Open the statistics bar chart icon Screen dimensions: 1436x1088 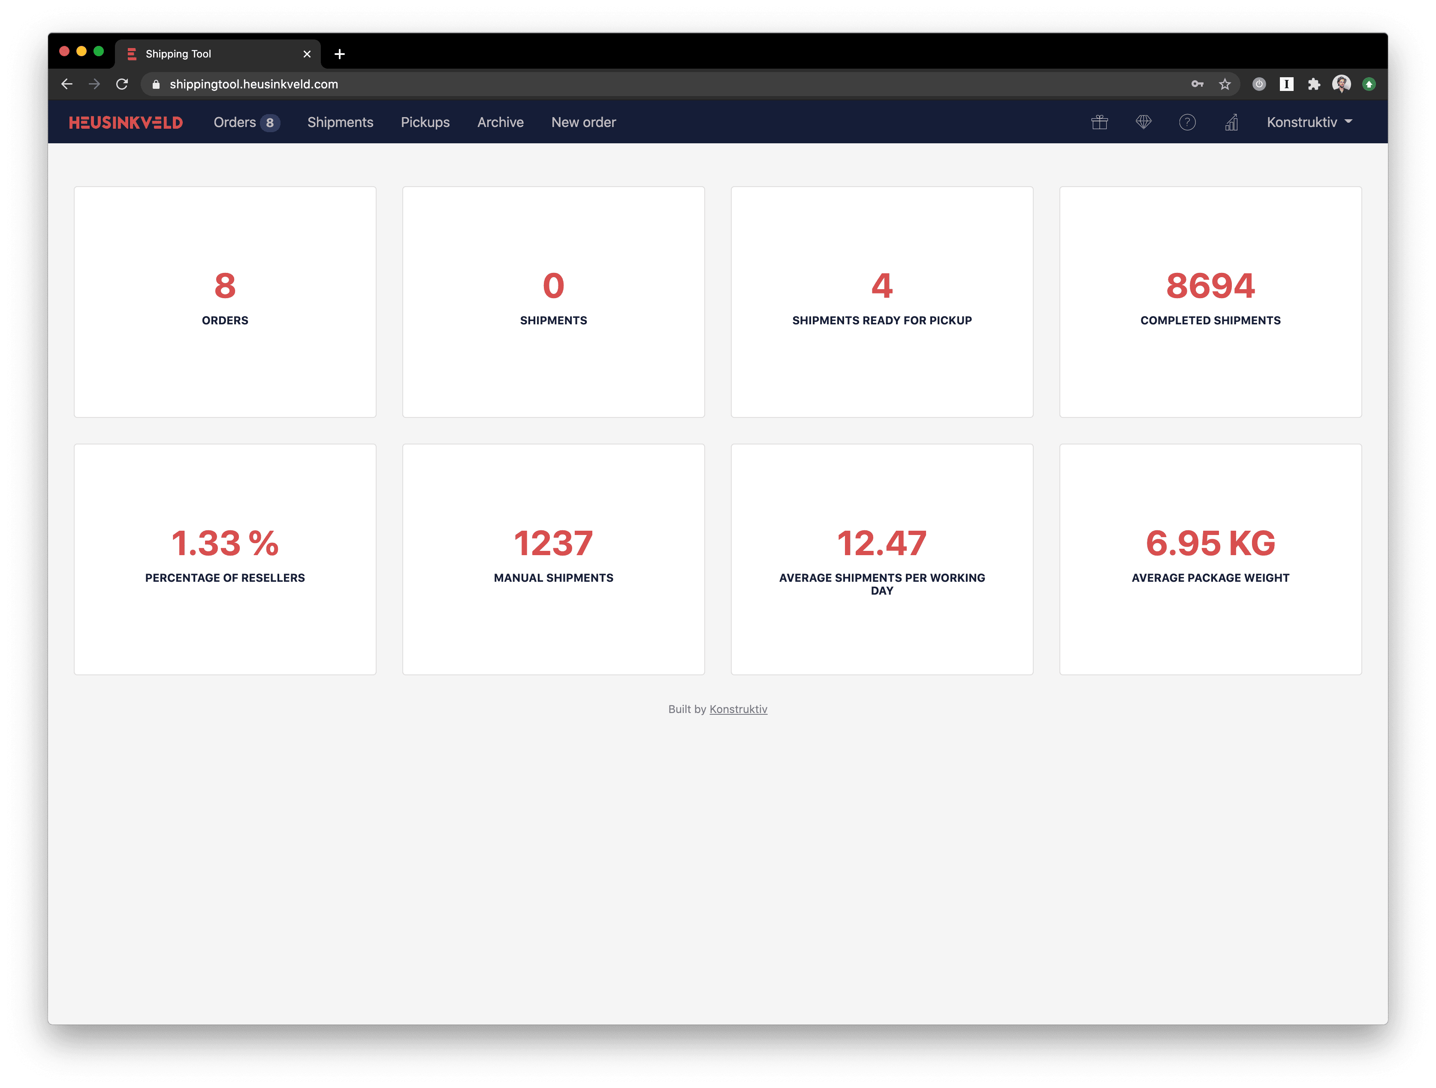point(1231,122)
